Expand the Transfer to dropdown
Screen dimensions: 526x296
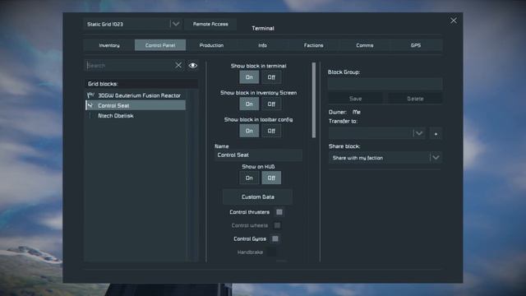(x=419, y=133)
